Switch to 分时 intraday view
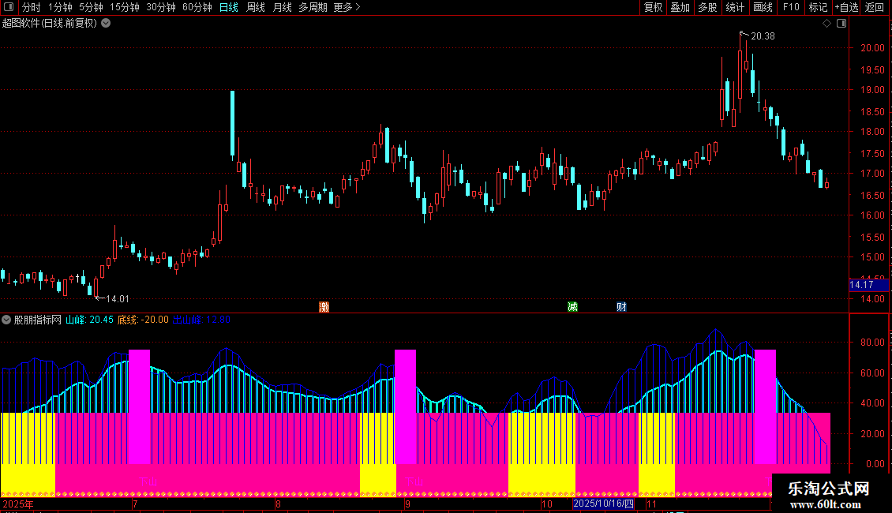892x513 pixels. coord(32,7)
